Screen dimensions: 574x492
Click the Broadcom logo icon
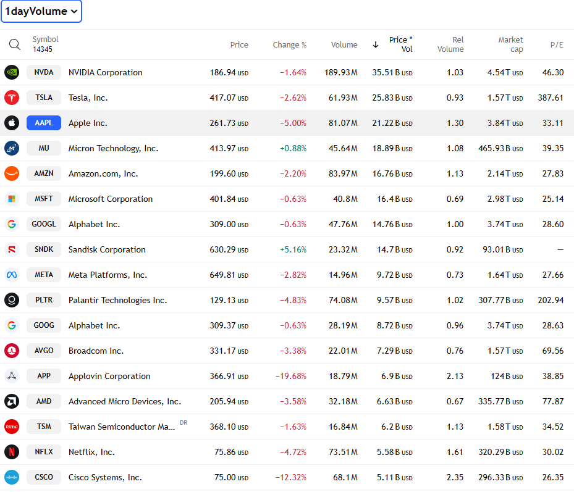(x=12, y=351)
